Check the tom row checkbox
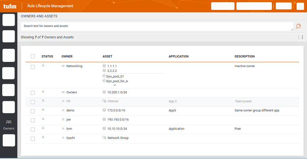 click(33, 129)
